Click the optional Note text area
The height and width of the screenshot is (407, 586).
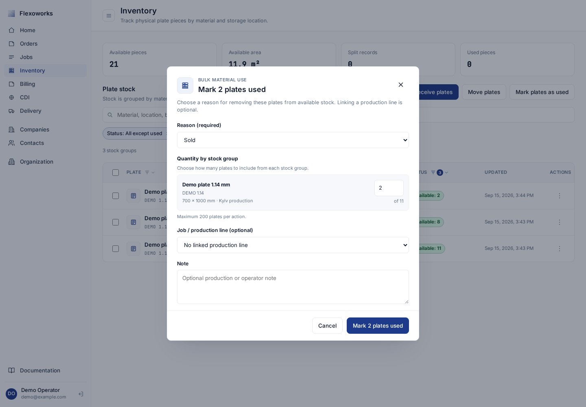293,287
